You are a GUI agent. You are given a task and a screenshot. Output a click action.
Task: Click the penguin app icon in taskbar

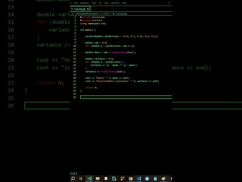(155, 179)
